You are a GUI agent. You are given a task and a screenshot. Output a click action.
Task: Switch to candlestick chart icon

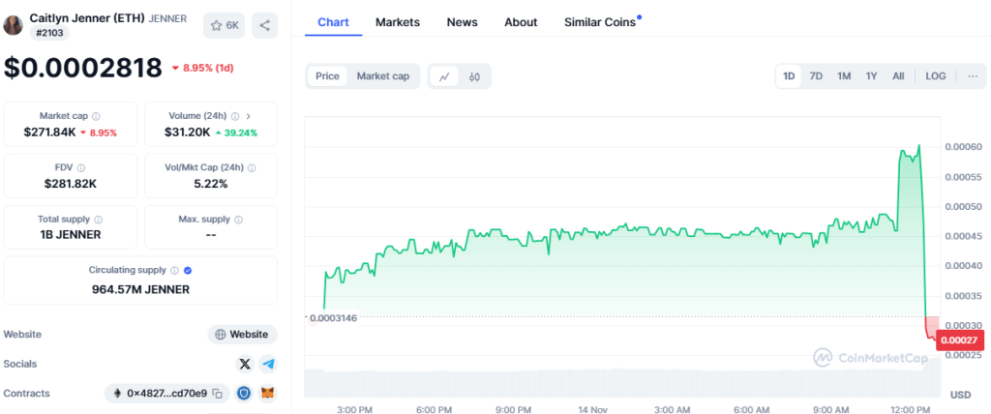pyautogui.click(x=474, y=76)
